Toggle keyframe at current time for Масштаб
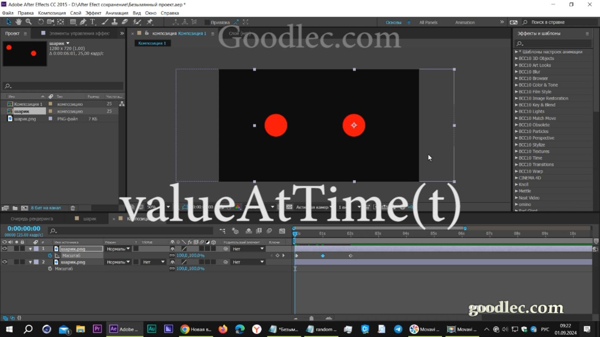Image resolution: width=600 pixels, height=337 pixels. 277,255
